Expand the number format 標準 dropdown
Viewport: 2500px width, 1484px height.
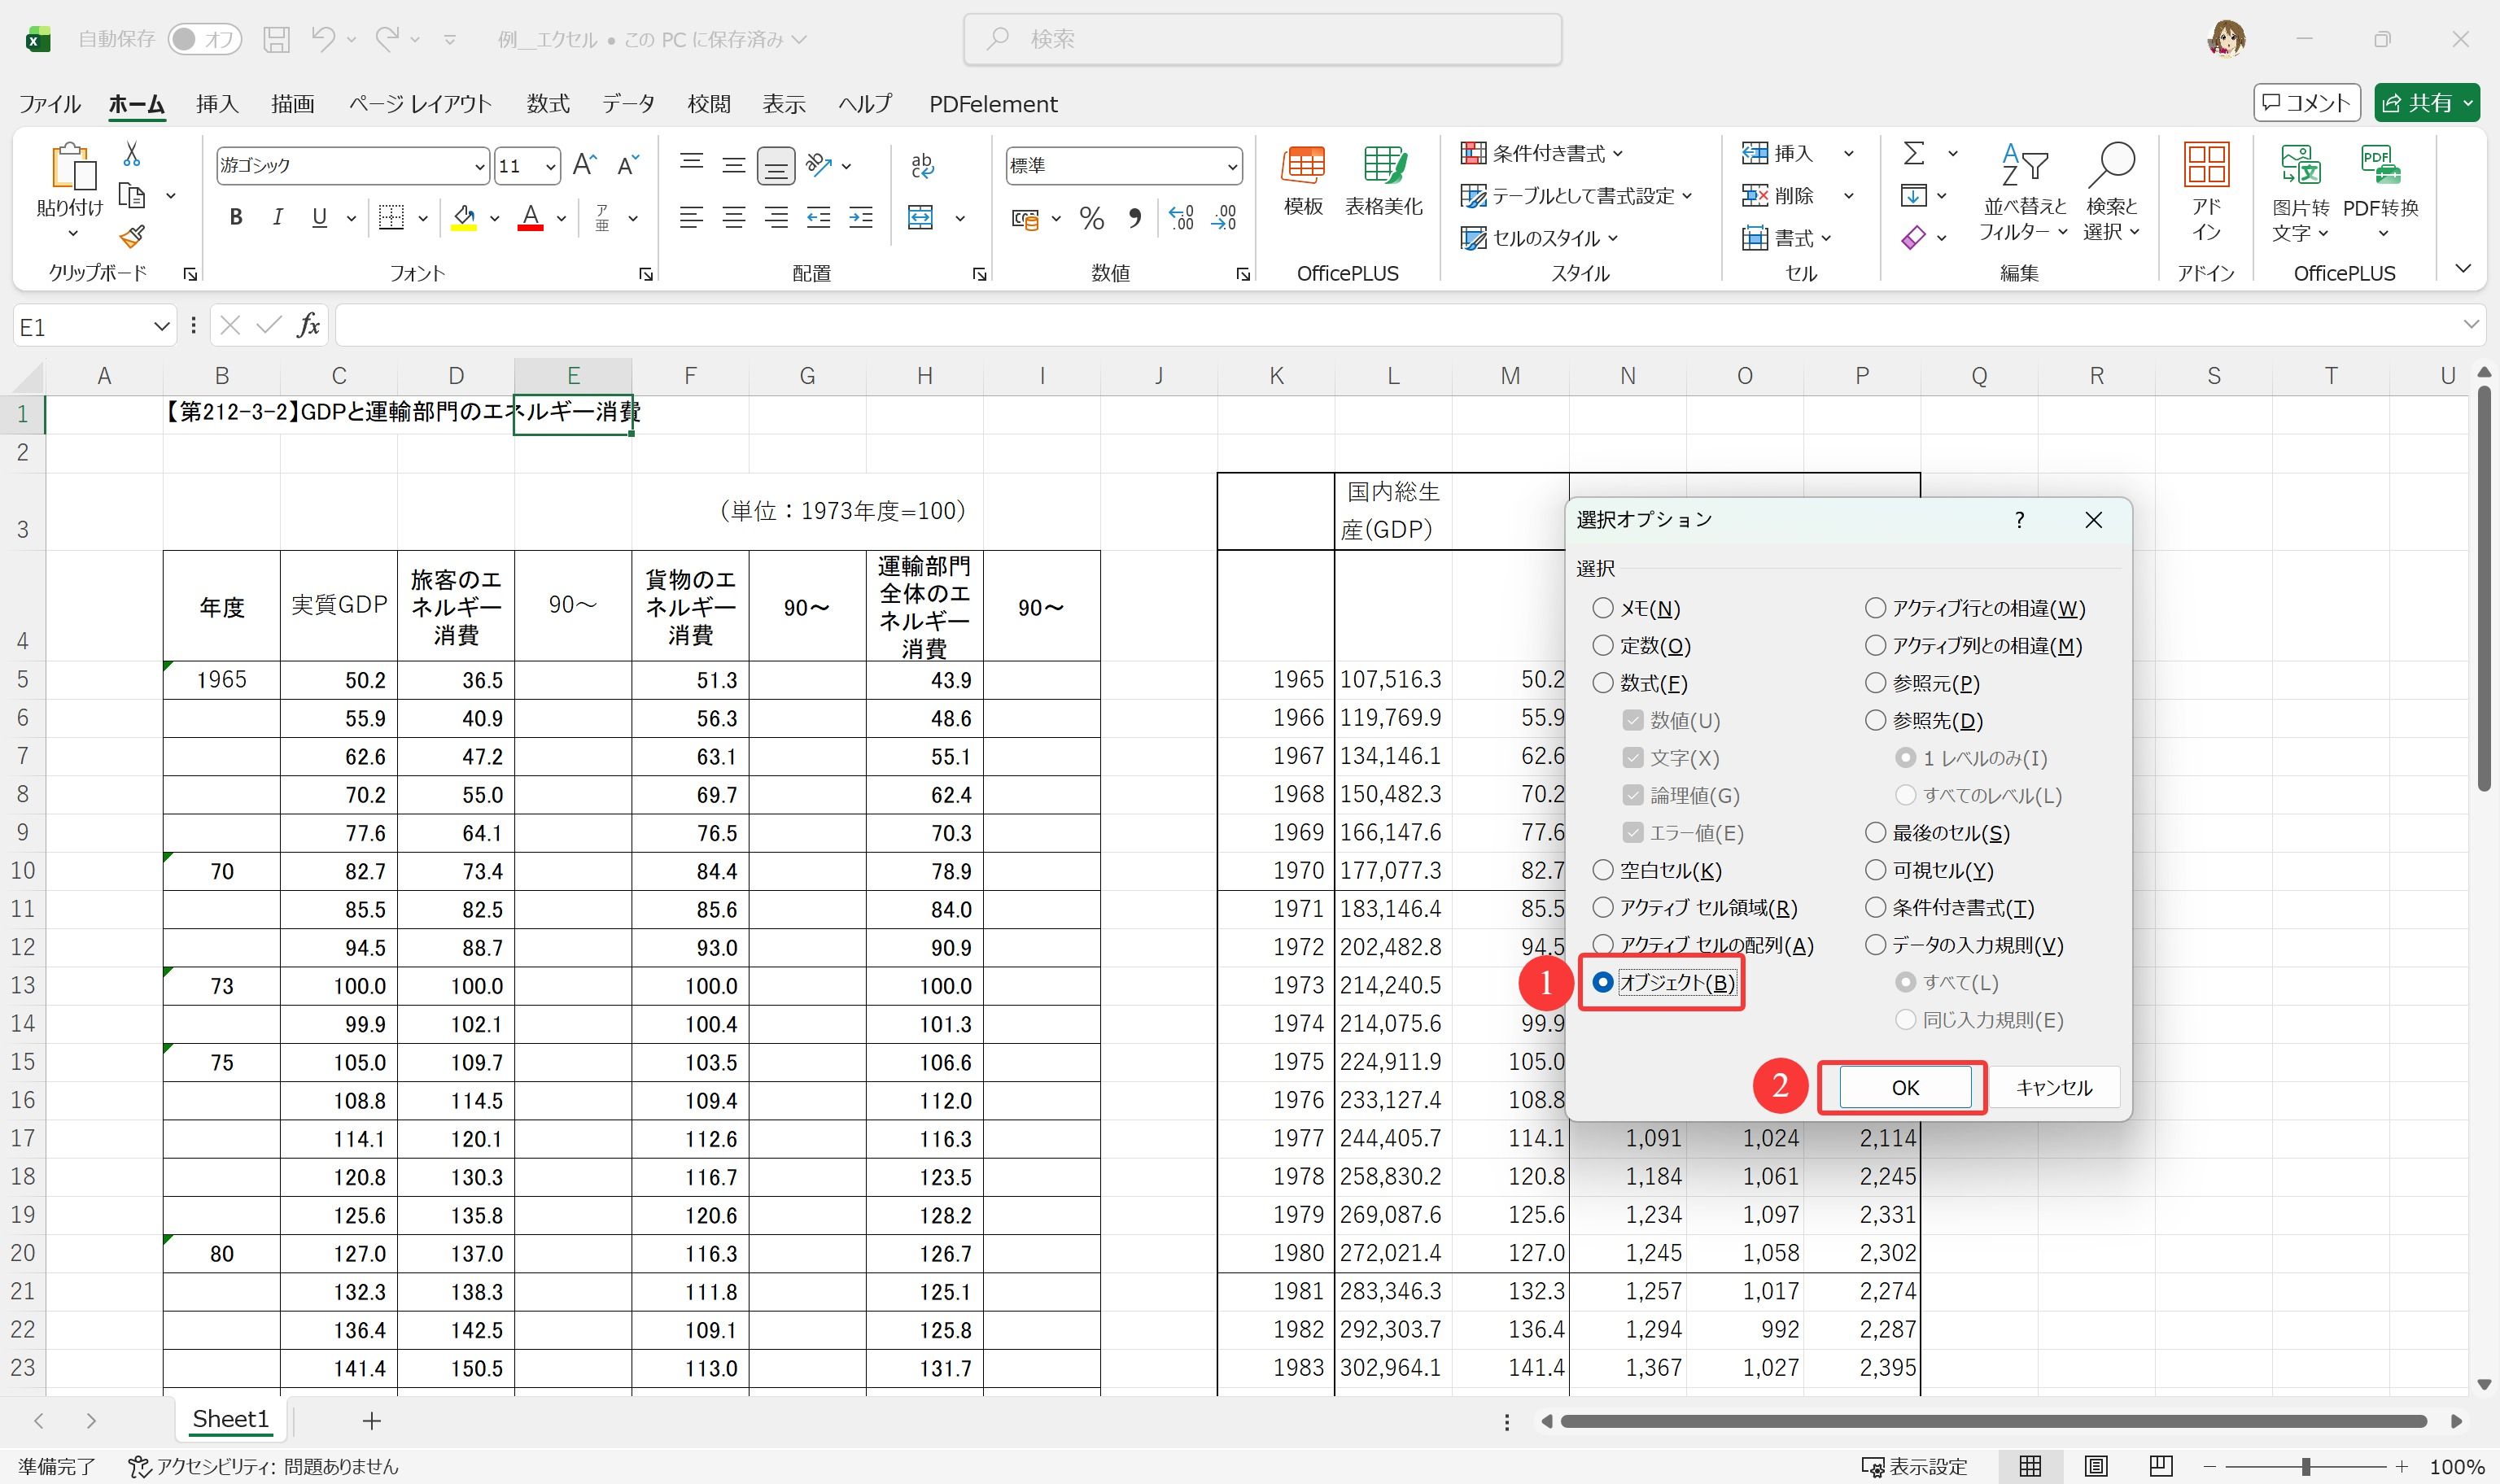pos(1231,166)
